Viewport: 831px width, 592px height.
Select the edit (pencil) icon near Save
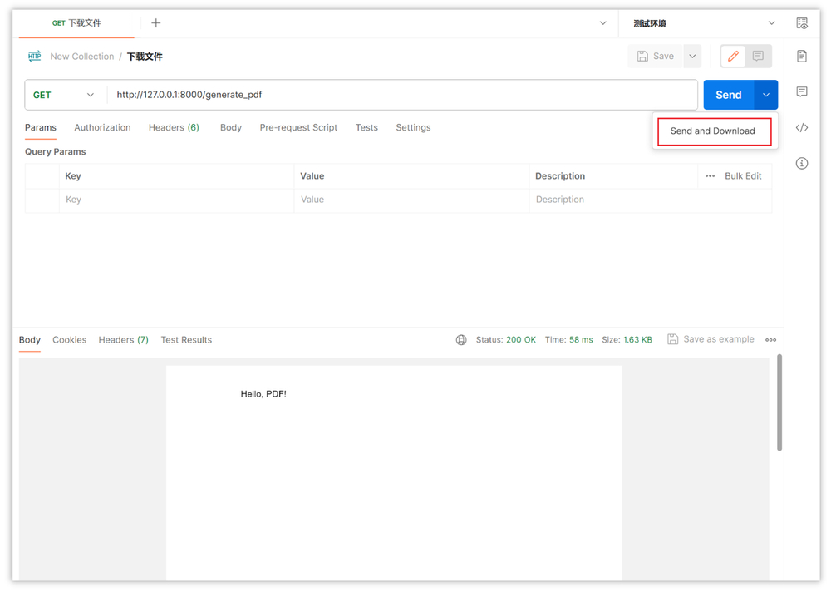point(732,56)
